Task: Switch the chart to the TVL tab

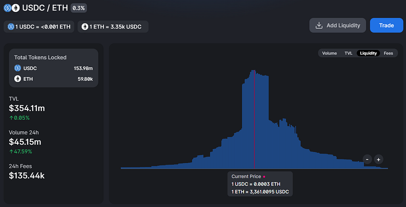Action: click(348, 53)
